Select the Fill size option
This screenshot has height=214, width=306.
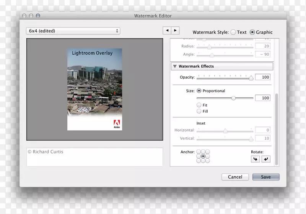[199, 111]
